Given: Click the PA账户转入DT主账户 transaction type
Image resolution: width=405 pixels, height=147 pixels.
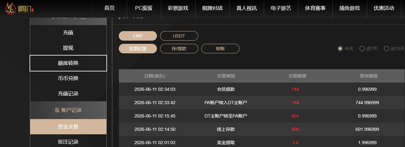Looking at the screenshot, I should pyautogui.click(x=226, y=103).
